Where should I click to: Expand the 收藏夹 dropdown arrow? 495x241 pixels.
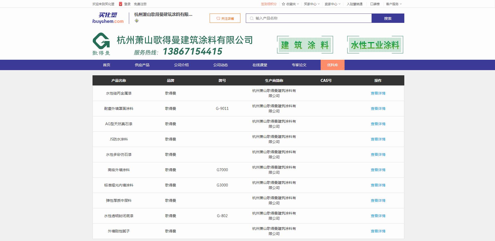pos(298,4)
